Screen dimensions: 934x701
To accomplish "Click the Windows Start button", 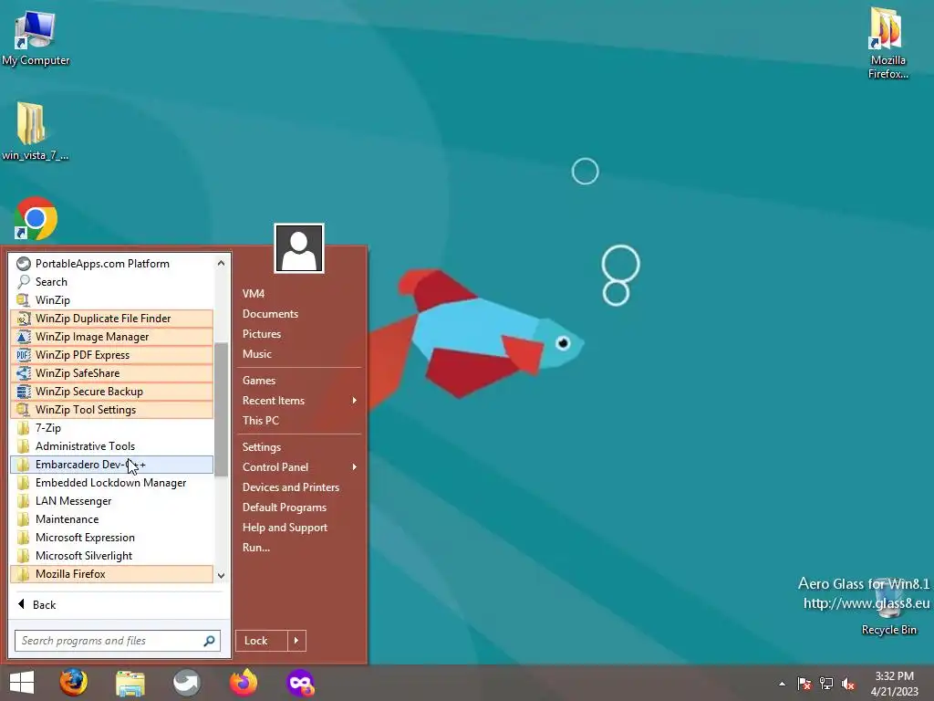I will [x=22, y=683].
